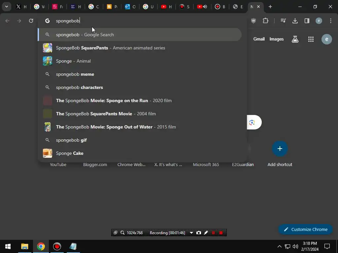Open File Explorer from taskbar
This screenshot has height=253, width=338.
pyautogui.click(x=24, y=246)
